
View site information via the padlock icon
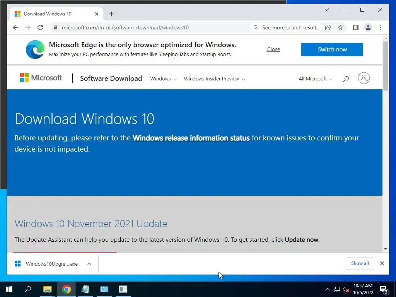[x=56, y=27]
